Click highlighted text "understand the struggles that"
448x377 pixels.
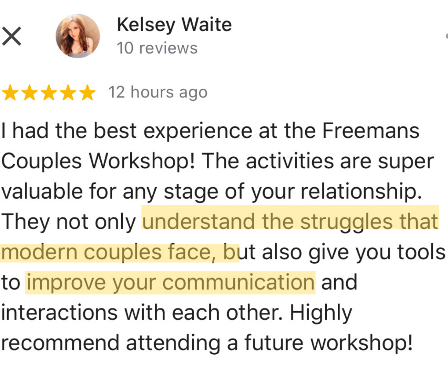pos(290,221)
